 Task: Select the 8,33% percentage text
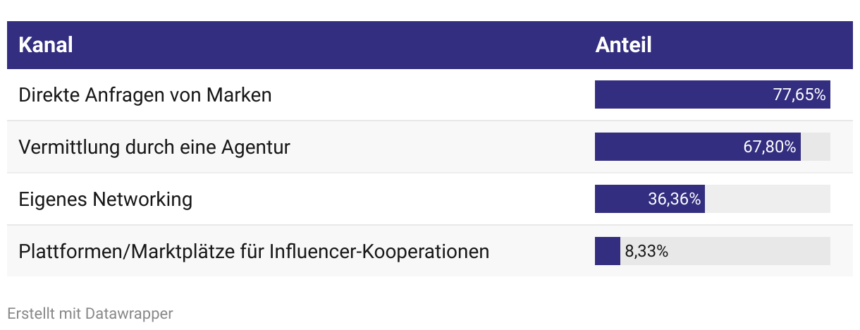coord(646,251)
